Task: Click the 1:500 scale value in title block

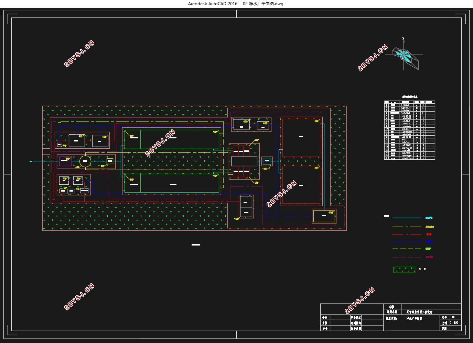Action: (454, 323)
